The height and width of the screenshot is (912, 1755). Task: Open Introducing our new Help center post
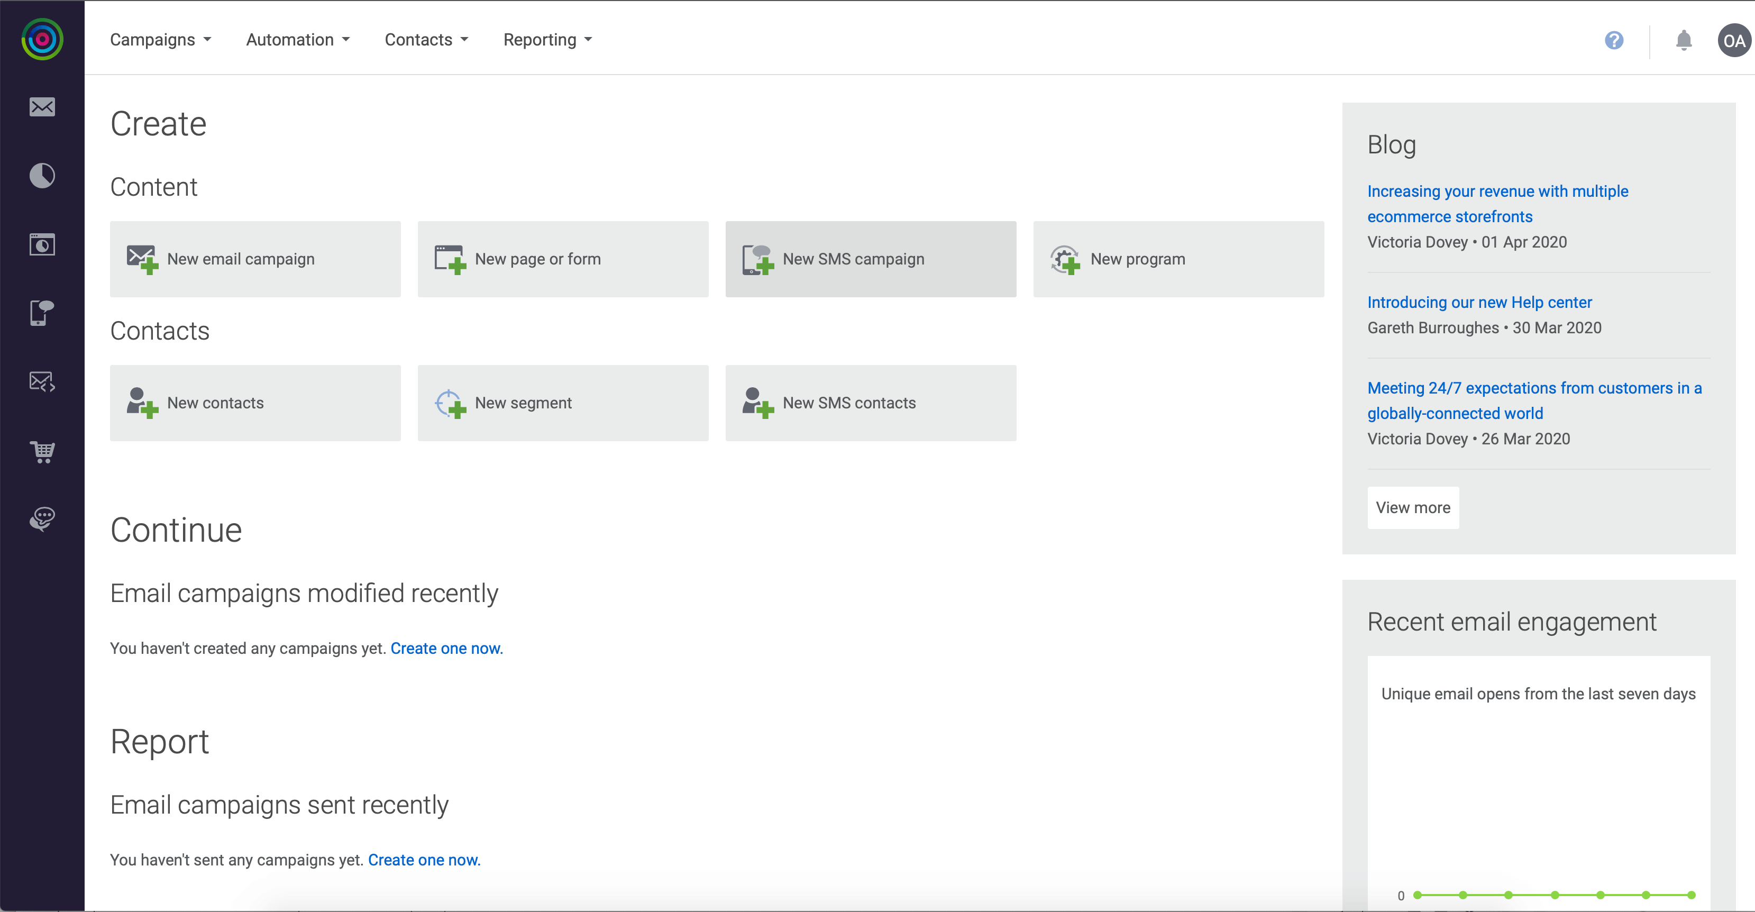coord(1479,302)
